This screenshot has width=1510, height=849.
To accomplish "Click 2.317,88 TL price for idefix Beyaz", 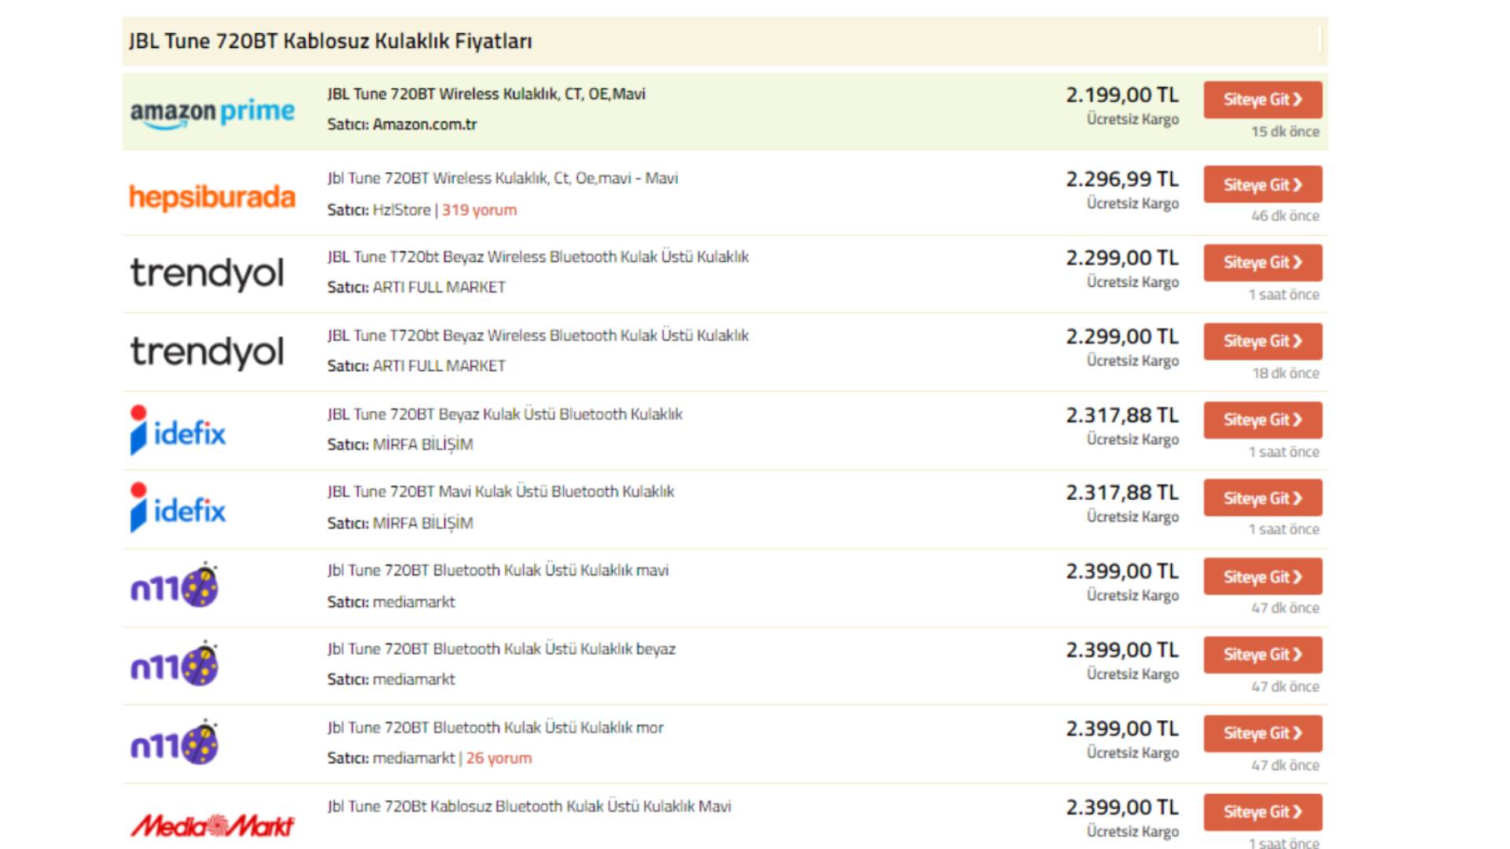I will (x=1122, y=415).
